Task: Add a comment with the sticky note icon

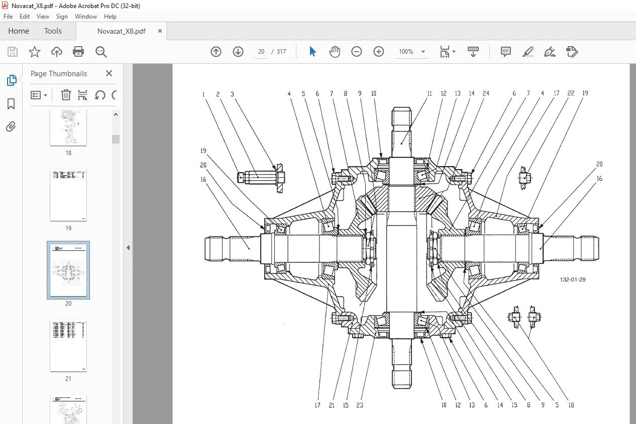Action: (506, 52)
